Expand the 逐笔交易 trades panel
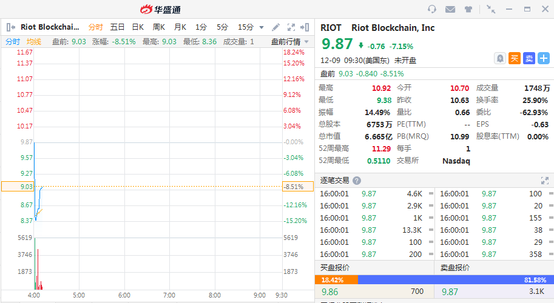The height and width of the screenshot is (303, 554). pos(544,181)
